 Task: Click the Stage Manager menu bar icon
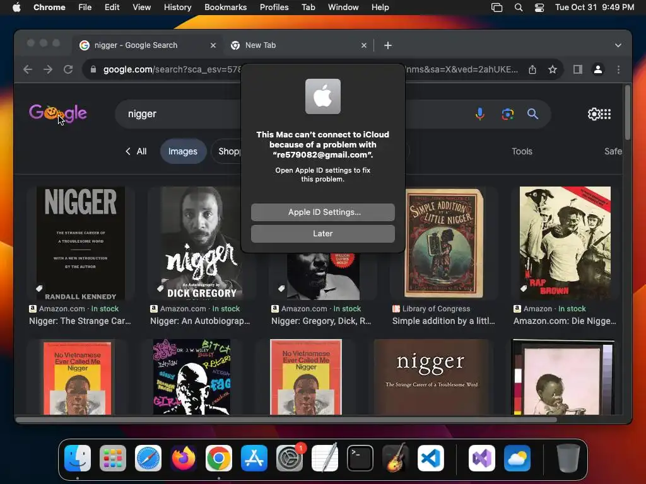(x=497, y=8)
